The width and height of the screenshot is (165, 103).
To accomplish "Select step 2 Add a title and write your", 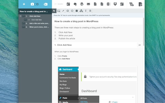I will (39, 23).
